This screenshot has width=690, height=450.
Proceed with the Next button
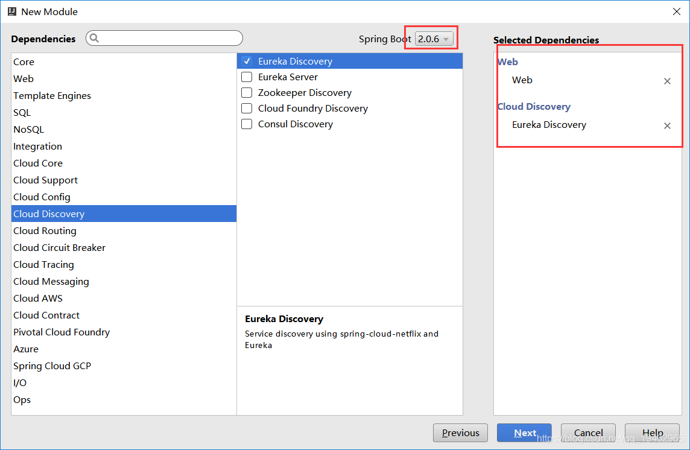tap(524, 433)
